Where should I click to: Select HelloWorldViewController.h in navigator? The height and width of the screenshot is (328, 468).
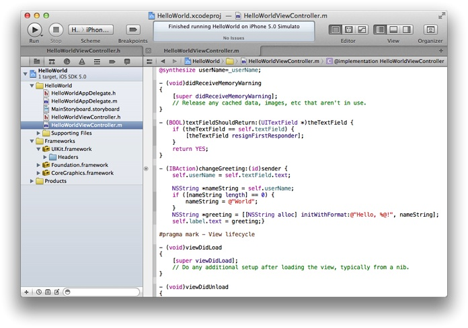(82, 117)
